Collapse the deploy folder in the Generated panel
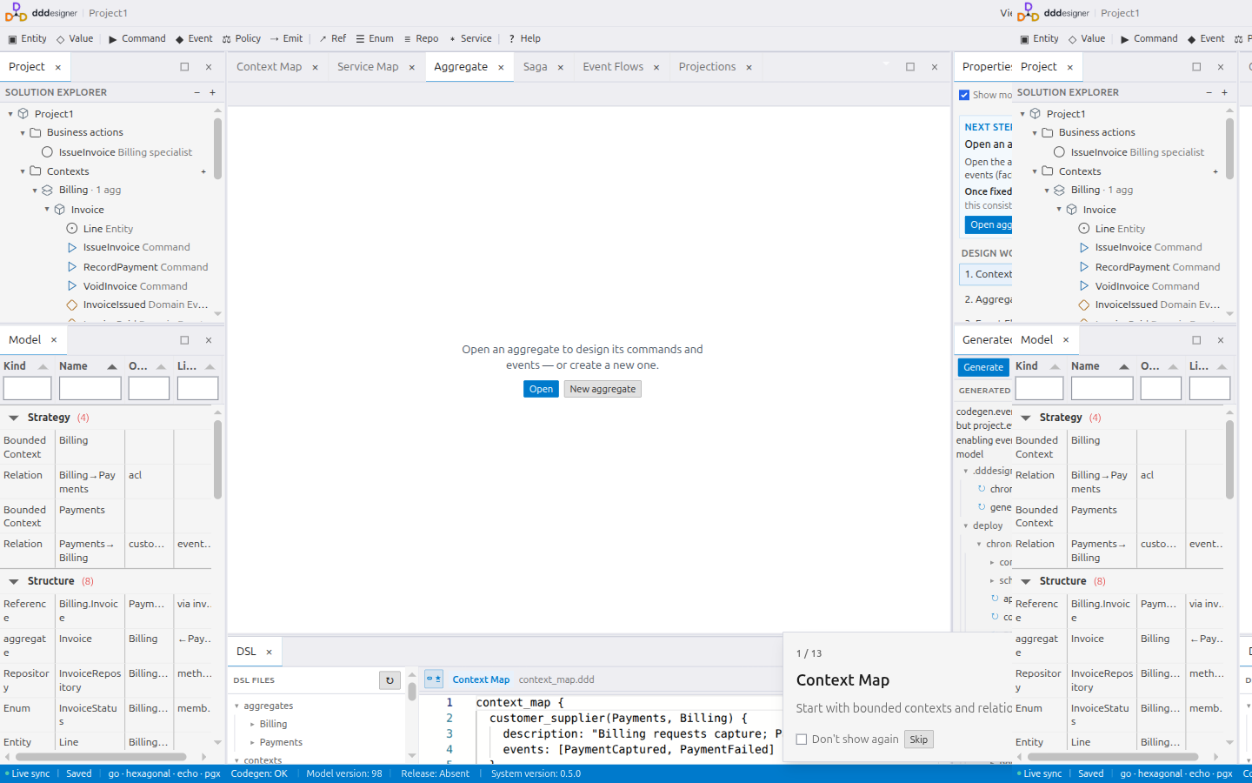This screenshot has width=1252, height=783. coord(966,525)
